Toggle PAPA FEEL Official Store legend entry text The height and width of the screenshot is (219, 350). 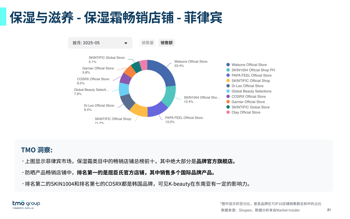coord(251,75)
